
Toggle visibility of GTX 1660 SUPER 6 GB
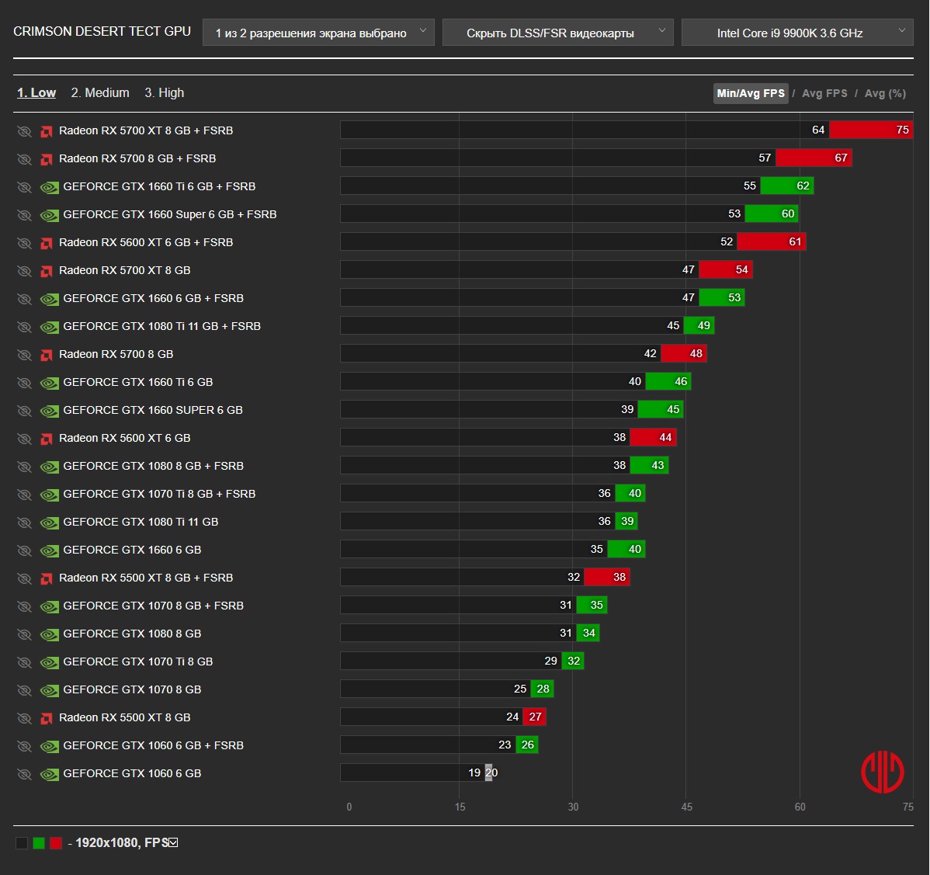[24, 411]
